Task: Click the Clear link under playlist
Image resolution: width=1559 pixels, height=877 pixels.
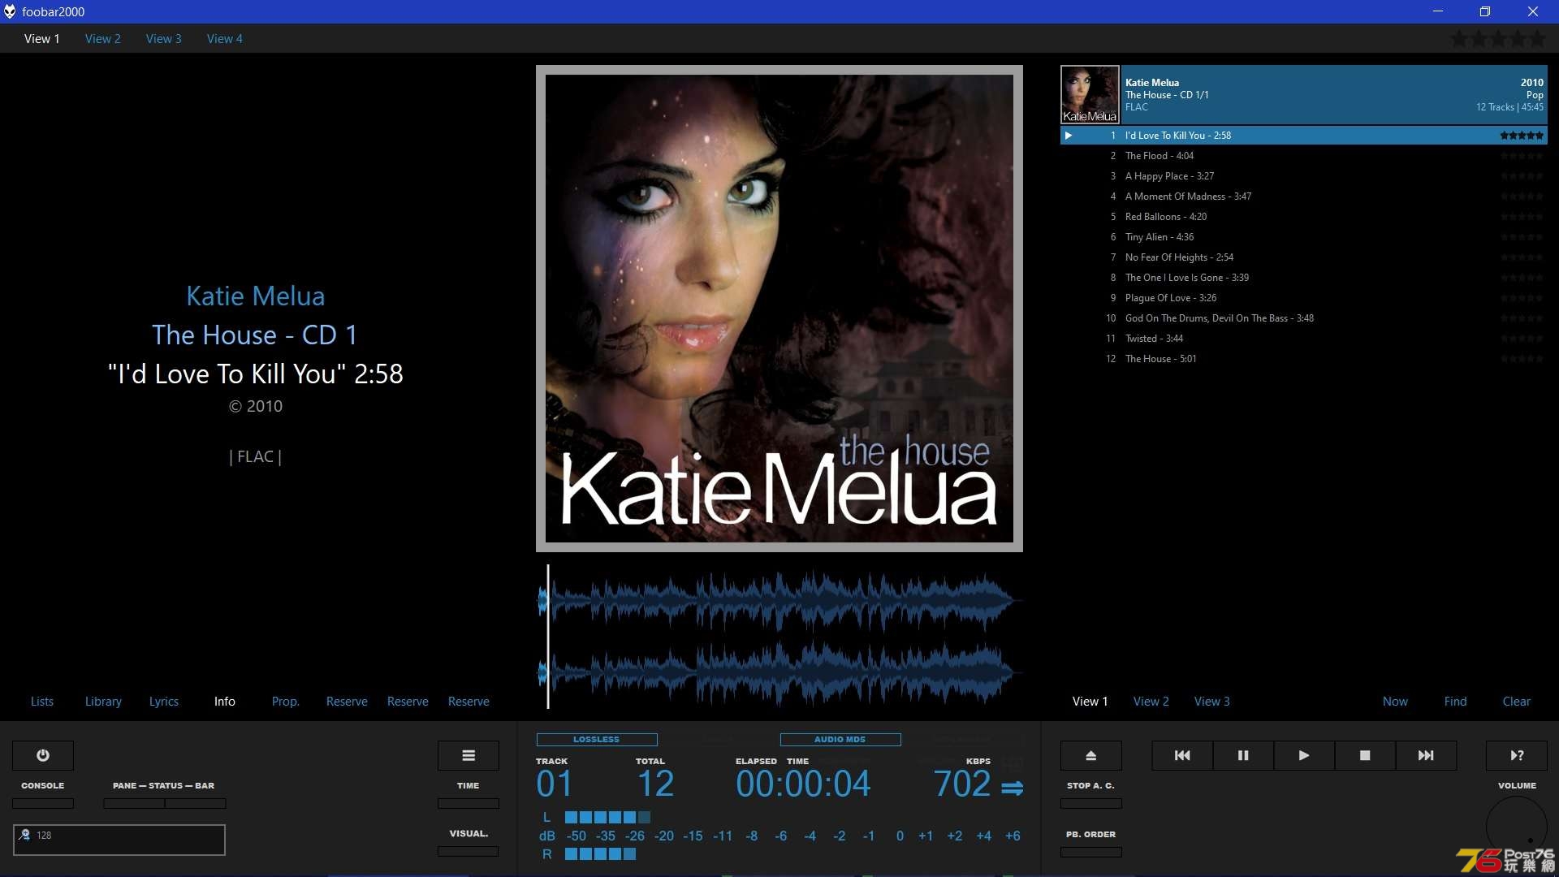Action: pos(1517,701)
